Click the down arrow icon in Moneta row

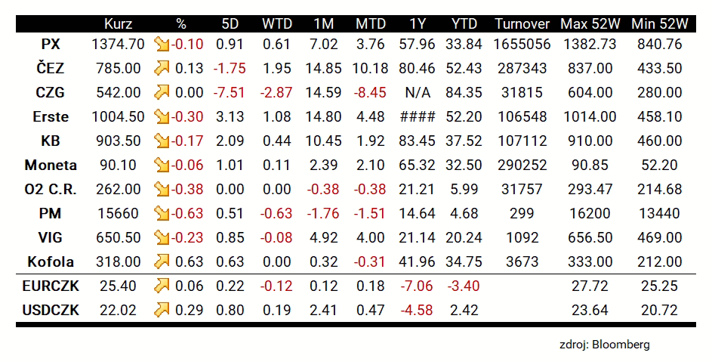point(161,165)
